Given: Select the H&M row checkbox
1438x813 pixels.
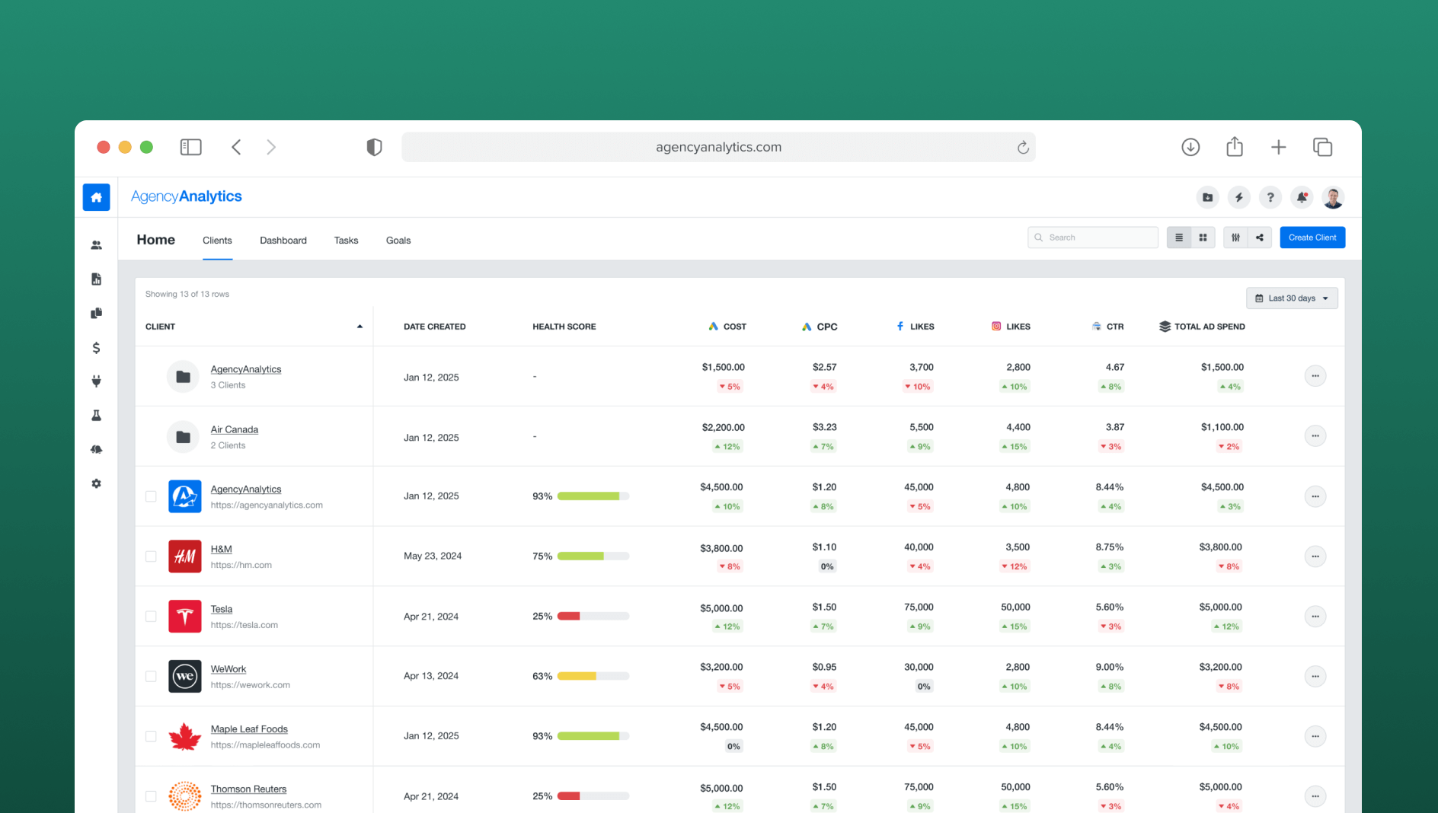Looking at the screenshot, I should click(151, 556).
